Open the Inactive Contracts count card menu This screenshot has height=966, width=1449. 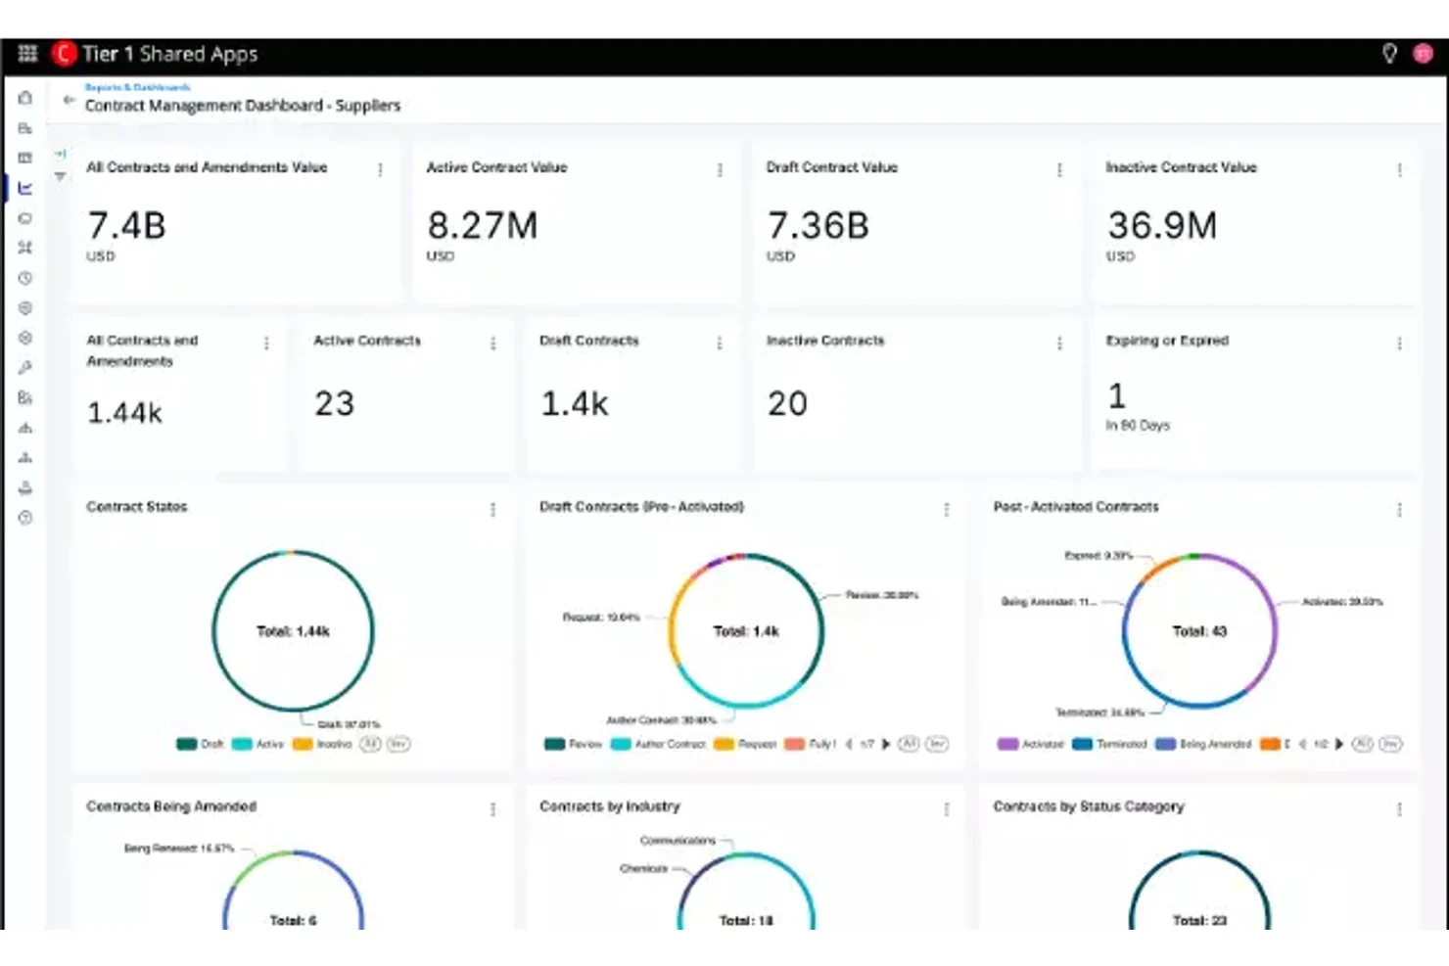pyautogui.click(x=1059, y=343)
